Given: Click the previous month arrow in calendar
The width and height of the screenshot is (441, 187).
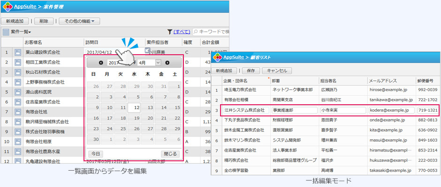Looking at the screenshot, I should (x=101, y=63).
